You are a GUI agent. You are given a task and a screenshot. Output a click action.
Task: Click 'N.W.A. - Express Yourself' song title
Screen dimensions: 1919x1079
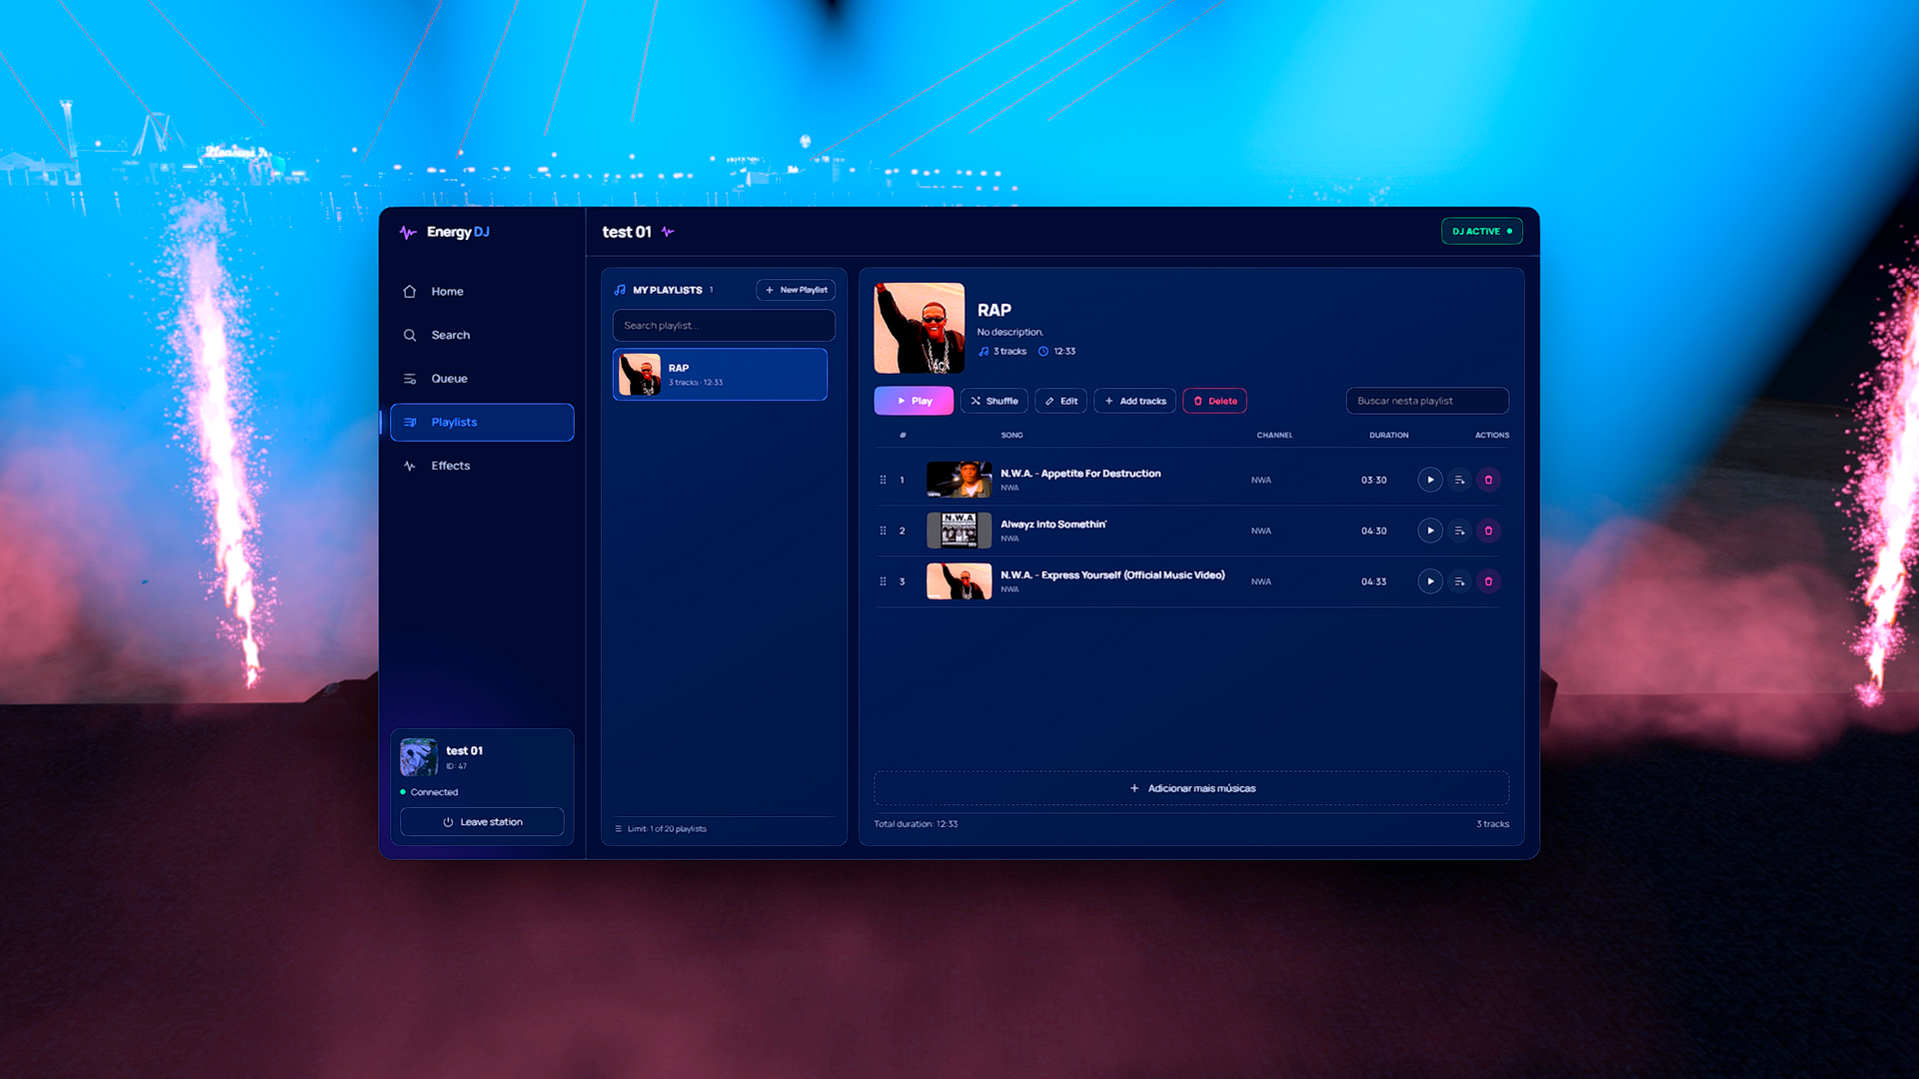[x=1112, y=575]
